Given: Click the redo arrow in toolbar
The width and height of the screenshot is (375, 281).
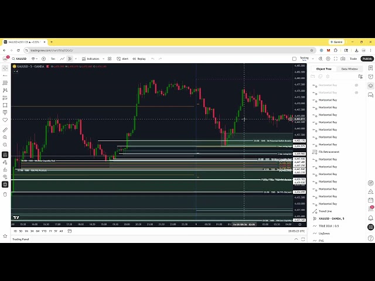Looking at the screenshot, I should pyautogui.click(x=160, y=59).
